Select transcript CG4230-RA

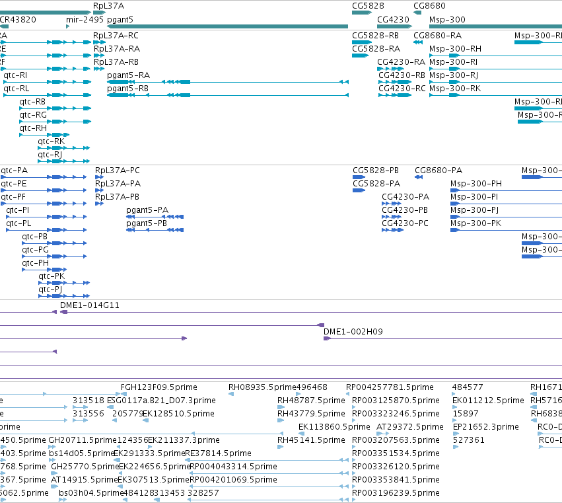(x=391, y=69)
